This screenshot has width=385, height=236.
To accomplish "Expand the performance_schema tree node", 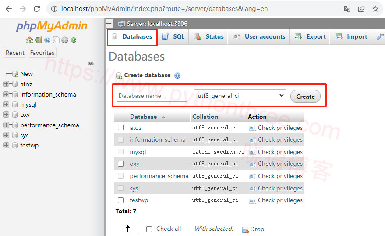I will [6, 125].
